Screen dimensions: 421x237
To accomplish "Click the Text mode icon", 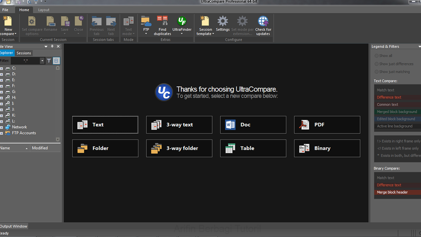I will click(x=128, y=22).
